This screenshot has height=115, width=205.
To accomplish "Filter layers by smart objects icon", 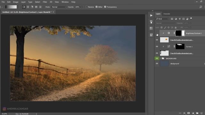I will point(187,19).
